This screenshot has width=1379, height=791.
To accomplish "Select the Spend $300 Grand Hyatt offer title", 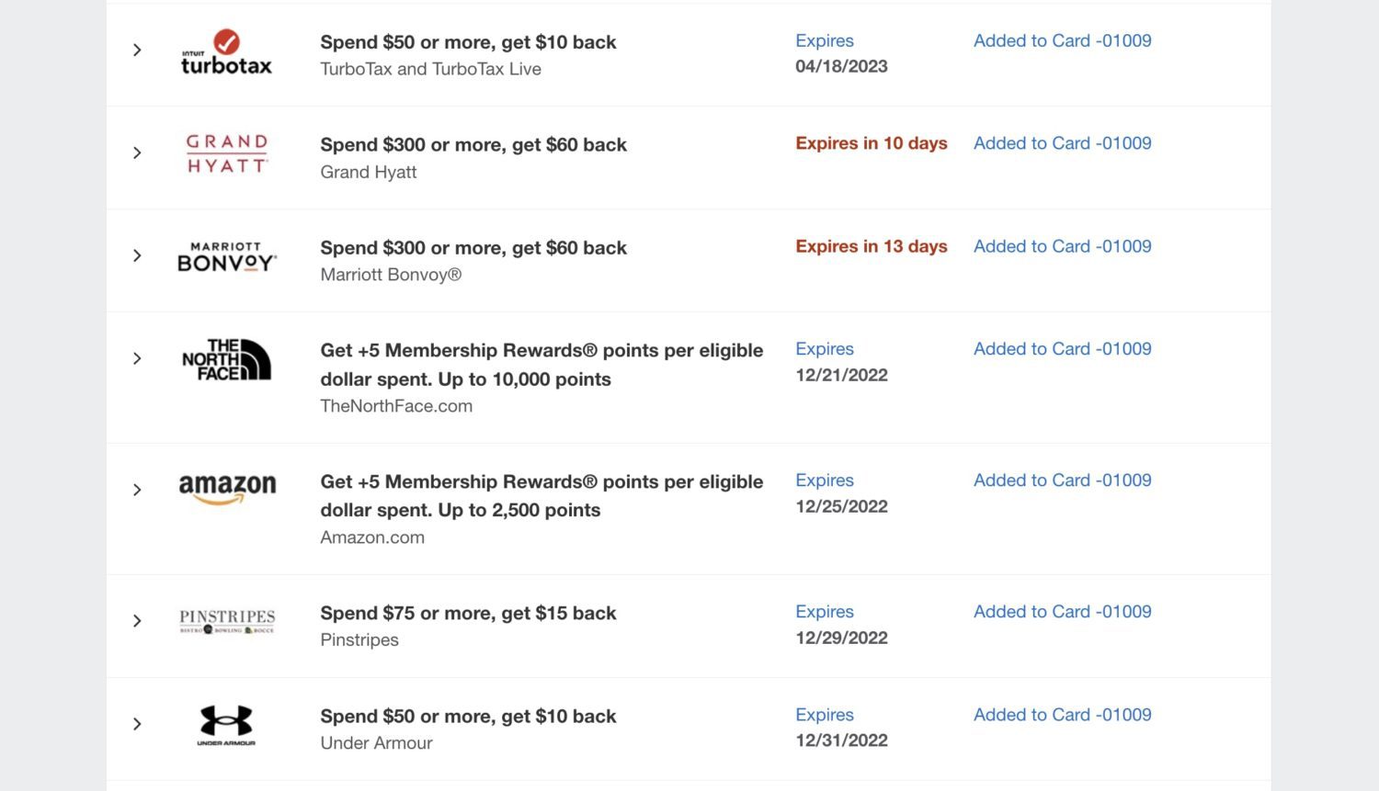I will coord(473,144).
